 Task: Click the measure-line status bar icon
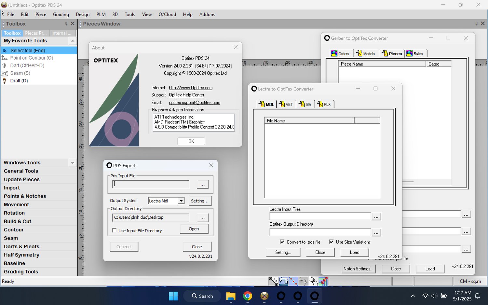click(x=273, y=281)
